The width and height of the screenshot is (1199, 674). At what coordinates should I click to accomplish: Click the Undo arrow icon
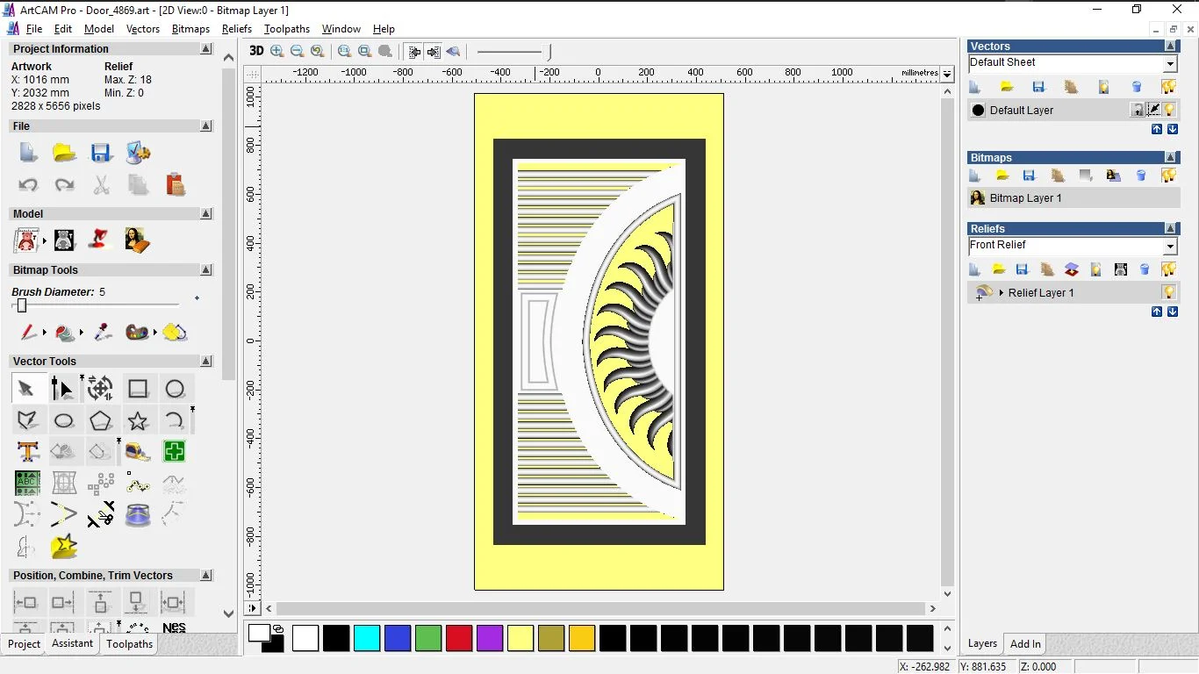coord(28,185)
